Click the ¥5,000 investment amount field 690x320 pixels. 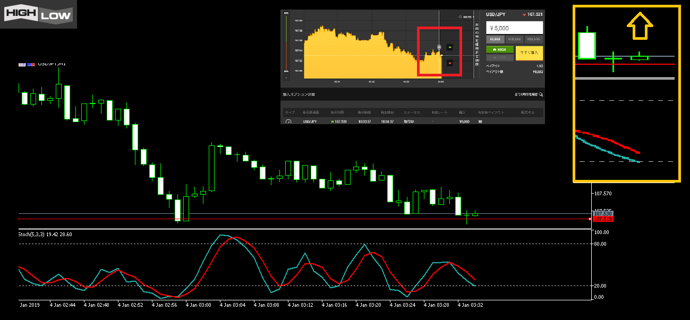click(514, 28)
